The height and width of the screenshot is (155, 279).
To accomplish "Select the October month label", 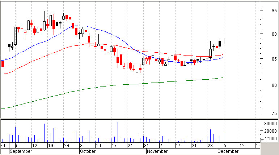I will click(88, 151).
